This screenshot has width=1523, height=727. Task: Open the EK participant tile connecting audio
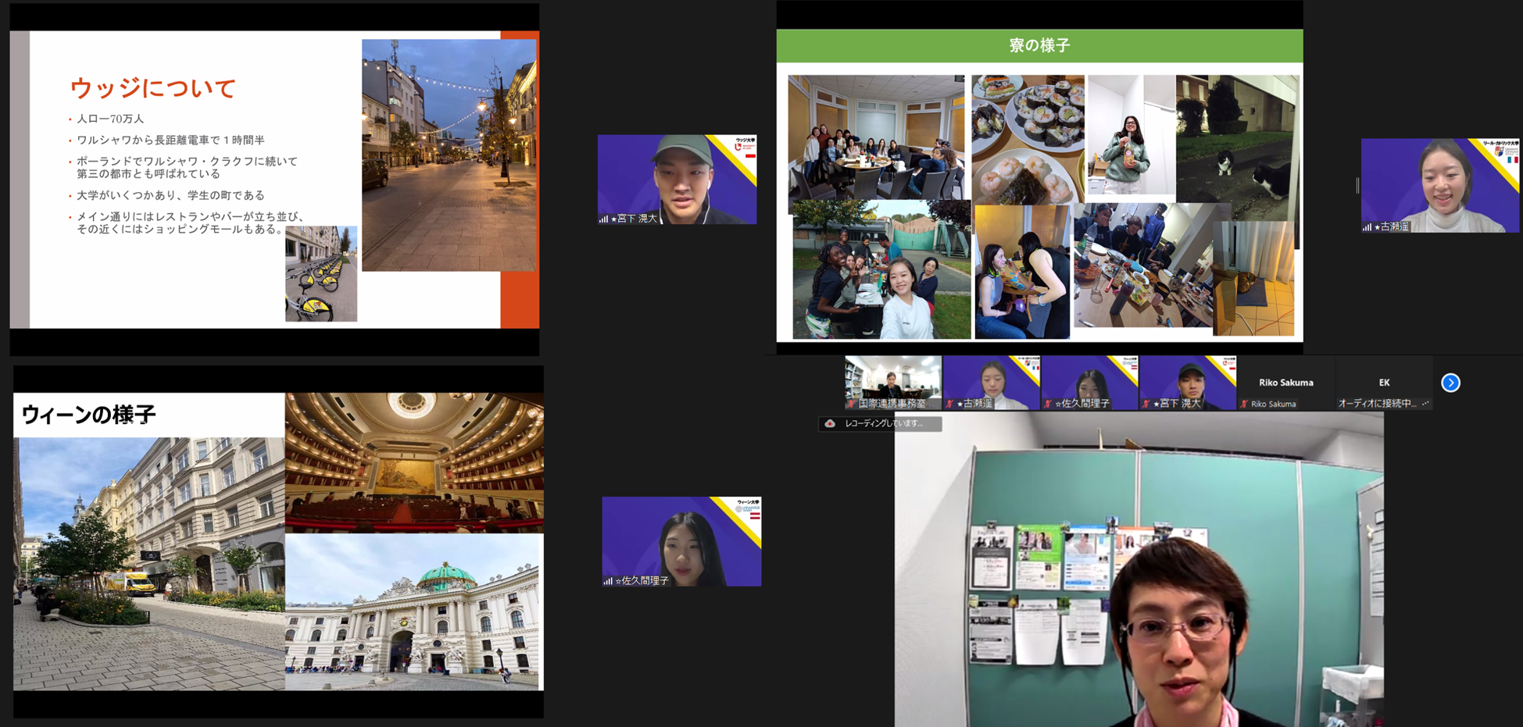pyautogui.click(x=1383, y=383)
